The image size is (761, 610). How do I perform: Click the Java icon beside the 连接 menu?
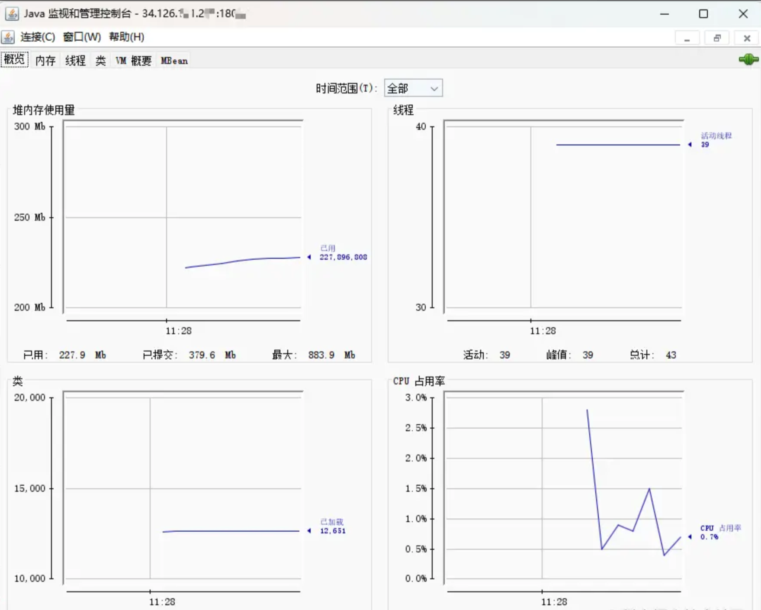8,37
